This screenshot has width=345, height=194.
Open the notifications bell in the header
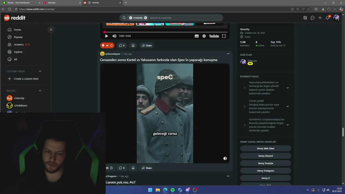(327, 18)
